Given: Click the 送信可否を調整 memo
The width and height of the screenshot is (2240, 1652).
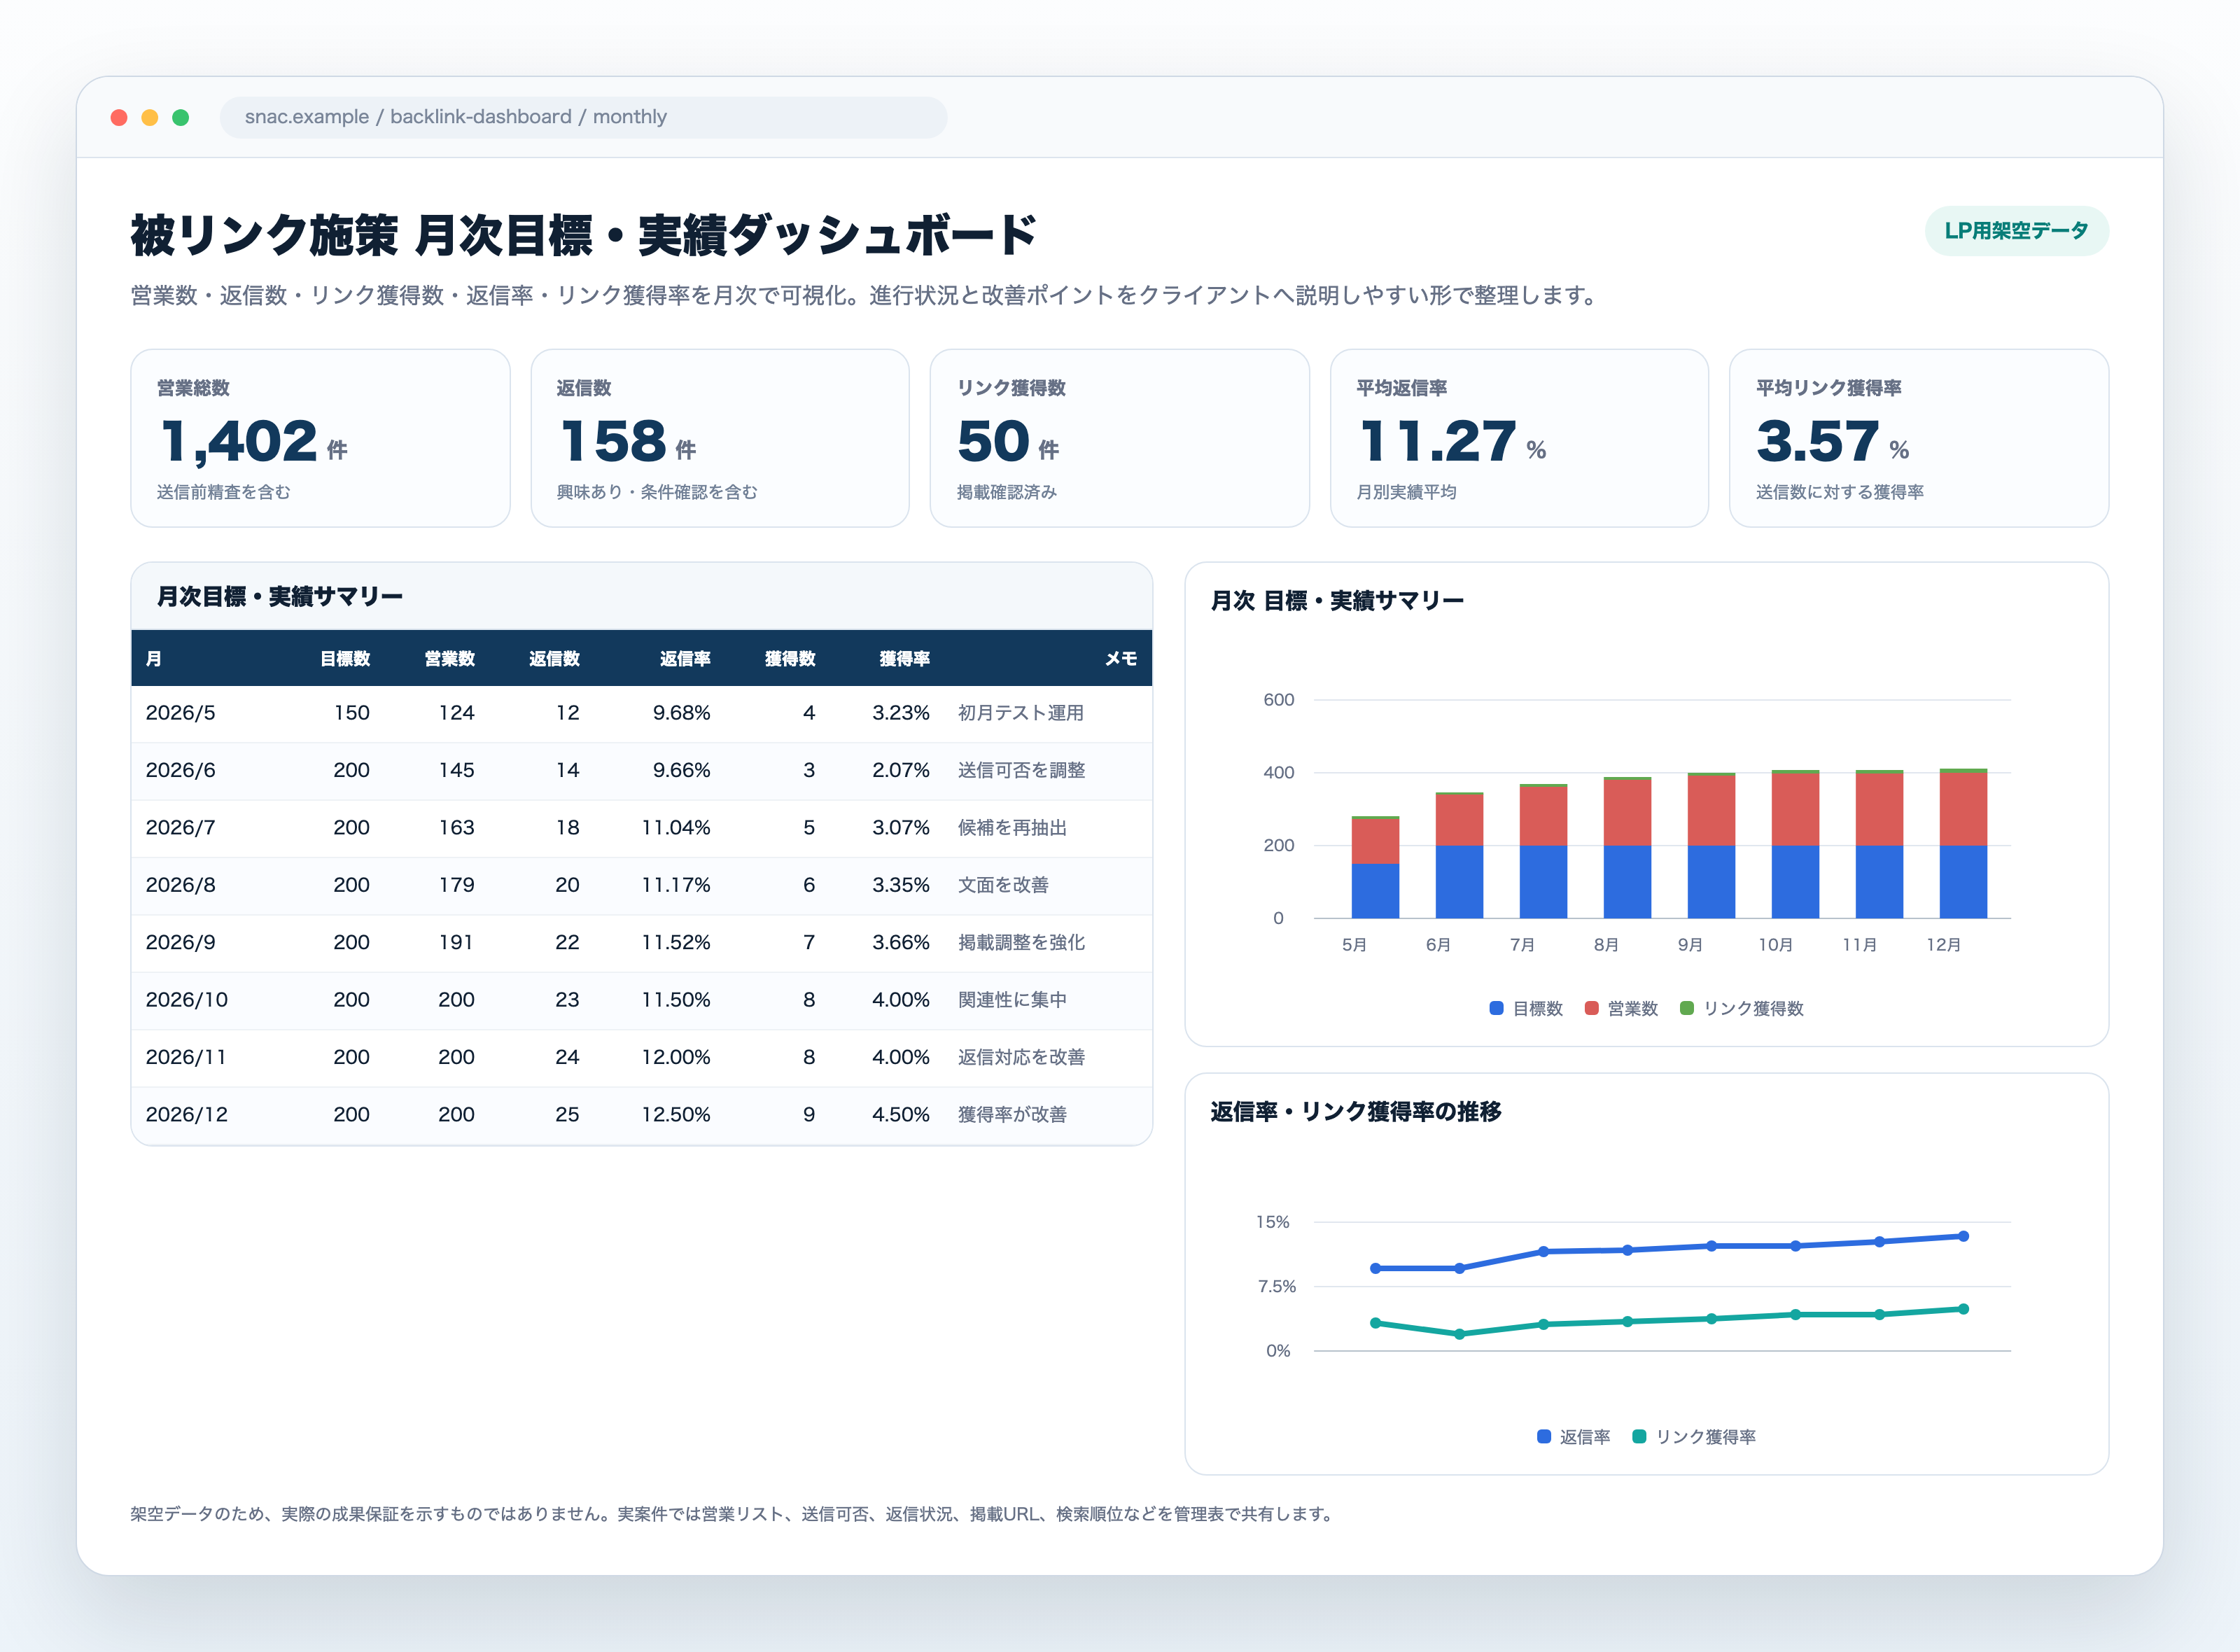Looking at the screenshot, I should 1021,770.
